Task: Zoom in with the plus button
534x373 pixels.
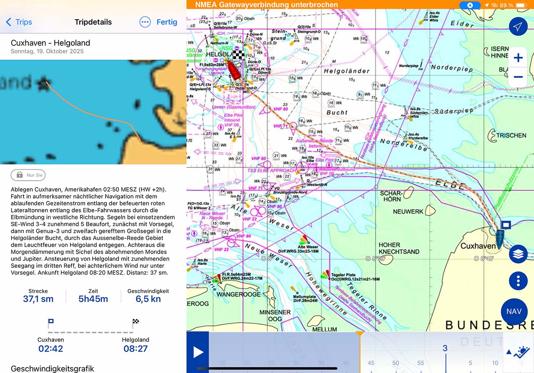Action: click(x=518, y=58)
